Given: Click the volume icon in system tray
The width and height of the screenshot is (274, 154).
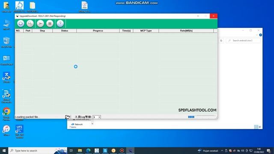Looking at the screenshot, I should (x=243, y=151).
